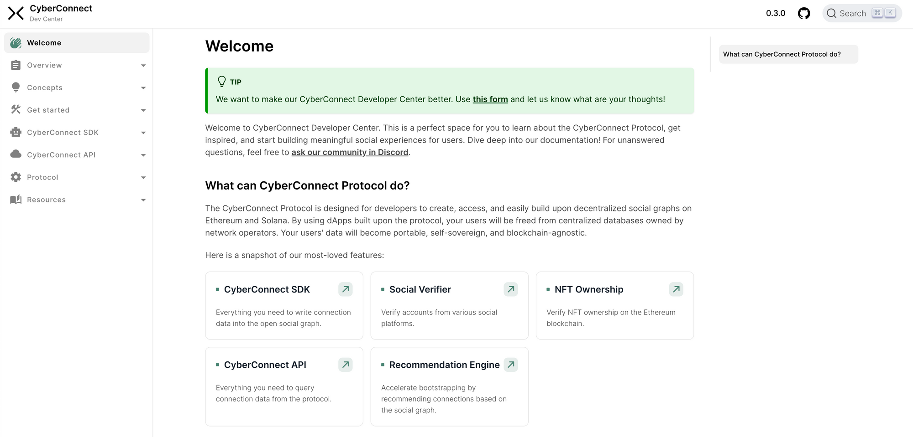Open the GitHub repository icon
913x437 pixels.
(x=804, y=13)
